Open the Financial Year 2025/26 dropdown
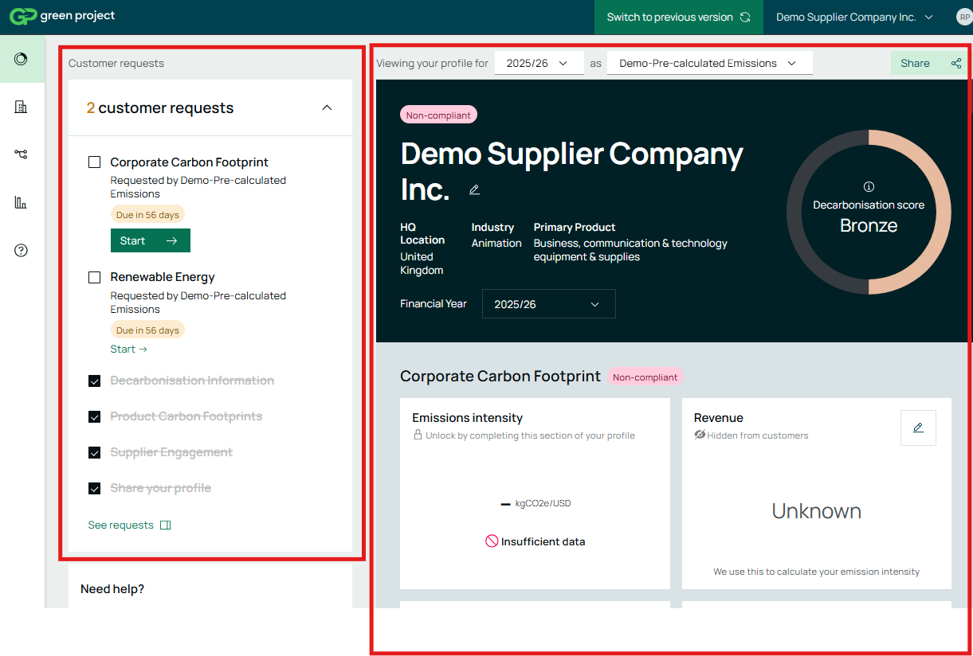Image resolution: width=973 pixels, height=656 pixels. (548, 304)
